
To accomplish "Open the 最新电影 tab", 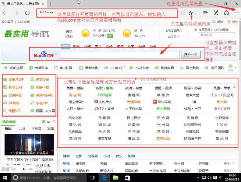I will coord(89,68).
